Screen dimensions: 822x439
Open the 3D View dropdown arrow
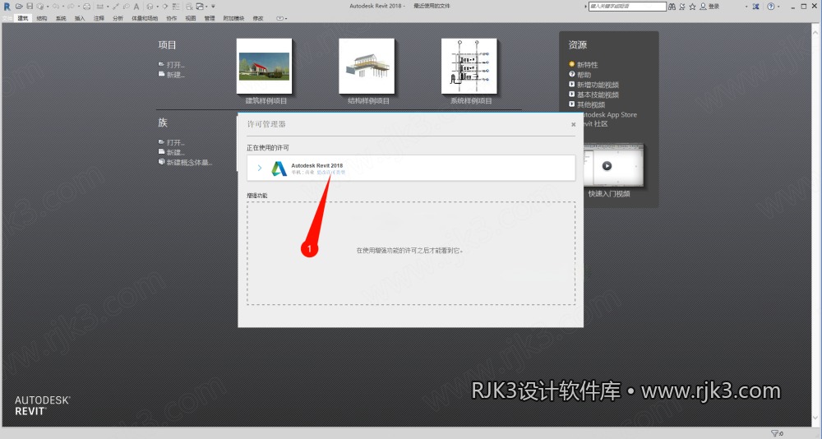pyautogui.click(x=157, y=7)
